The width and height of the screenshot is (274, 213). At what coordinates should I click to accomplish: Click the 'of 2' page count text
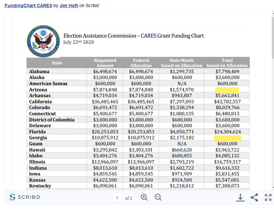pyautogui.click(x=129, y=198)
